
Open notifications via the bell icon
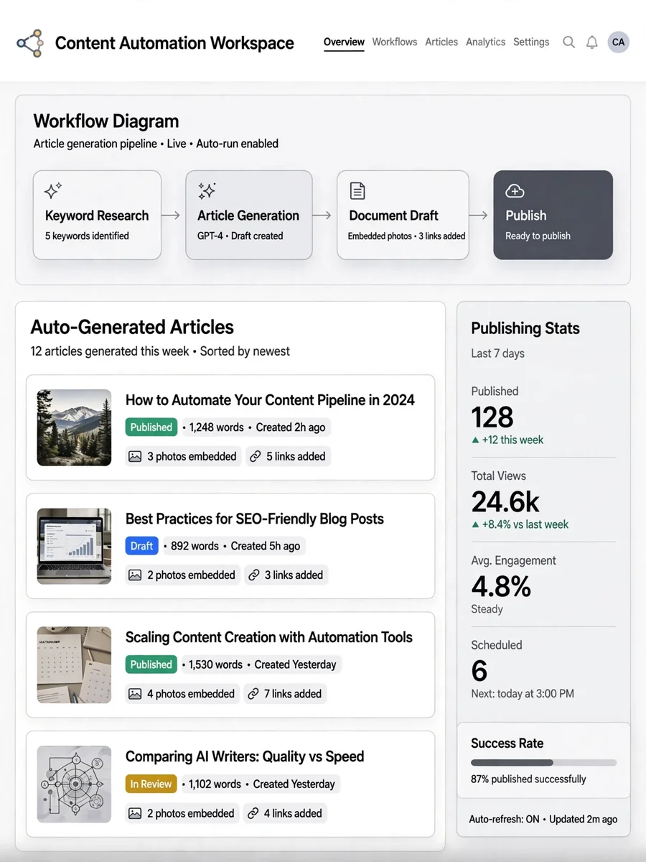tap(592, 42)
